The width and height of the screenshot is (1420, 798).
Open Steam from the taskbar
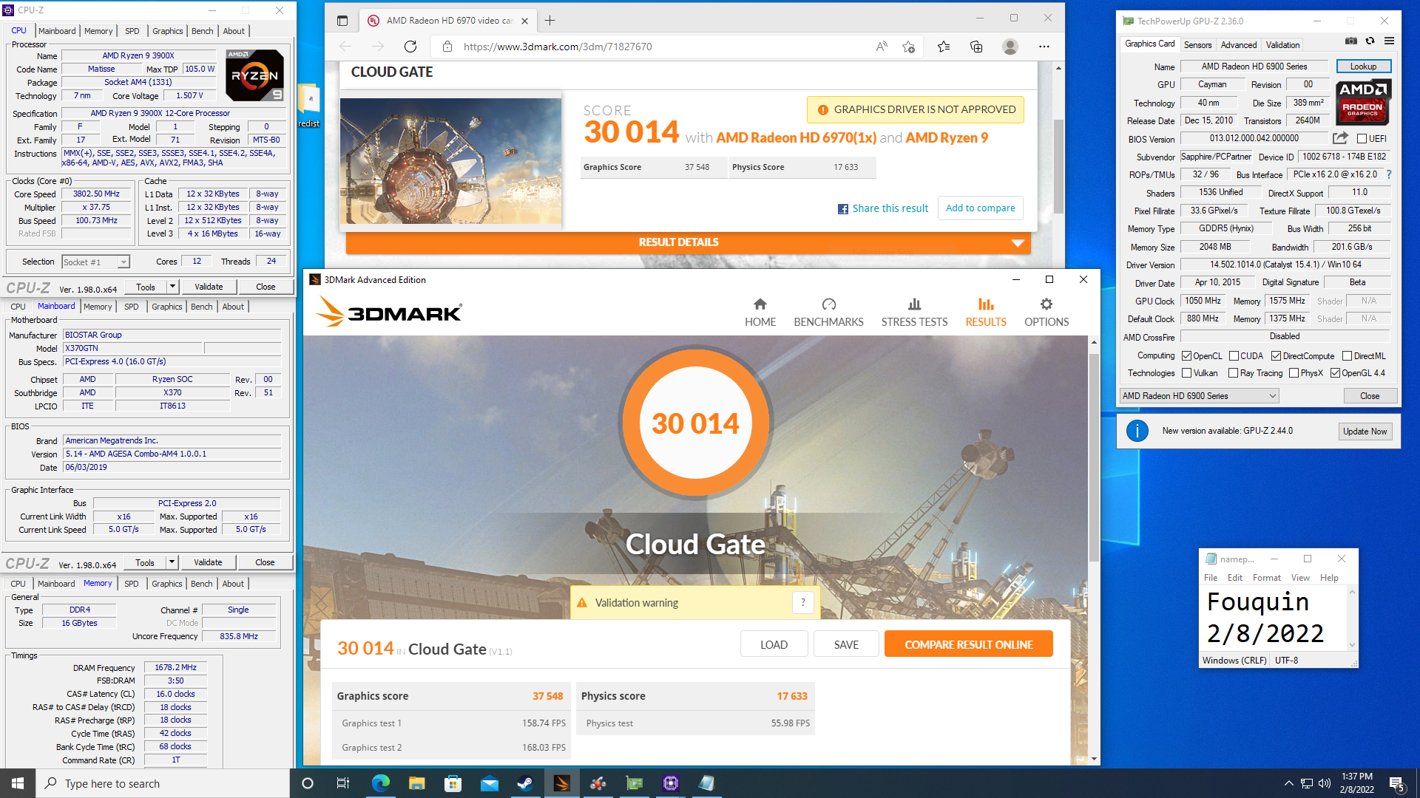click(x=525, y=783)
